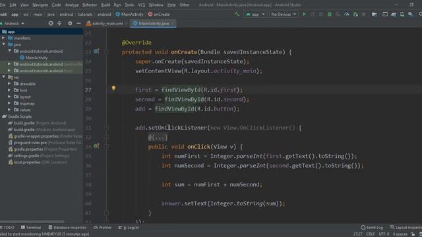
Task: Open the Navigate menu
Action: point(40,5)
